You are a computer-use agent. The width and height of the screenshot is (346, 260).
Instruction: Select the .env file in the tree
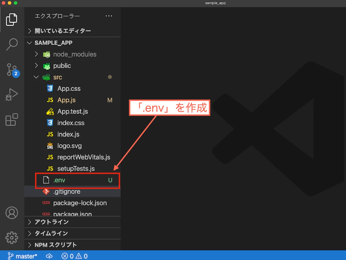pyautogui.click(x=60, y=180)
